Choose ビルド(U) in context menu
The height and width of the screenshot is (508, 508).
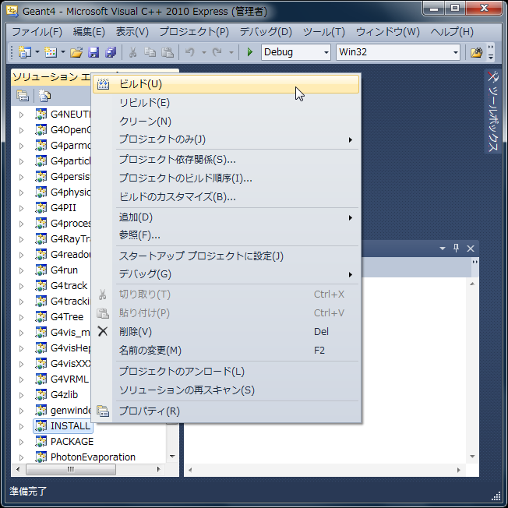226,84
